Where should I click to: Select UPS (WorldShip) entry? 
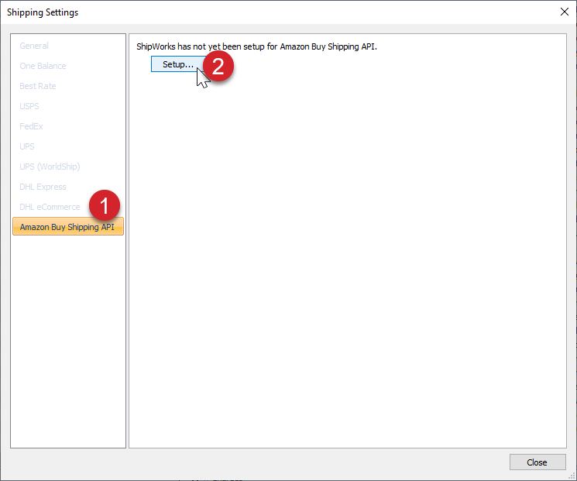click(x=50, y=167)
